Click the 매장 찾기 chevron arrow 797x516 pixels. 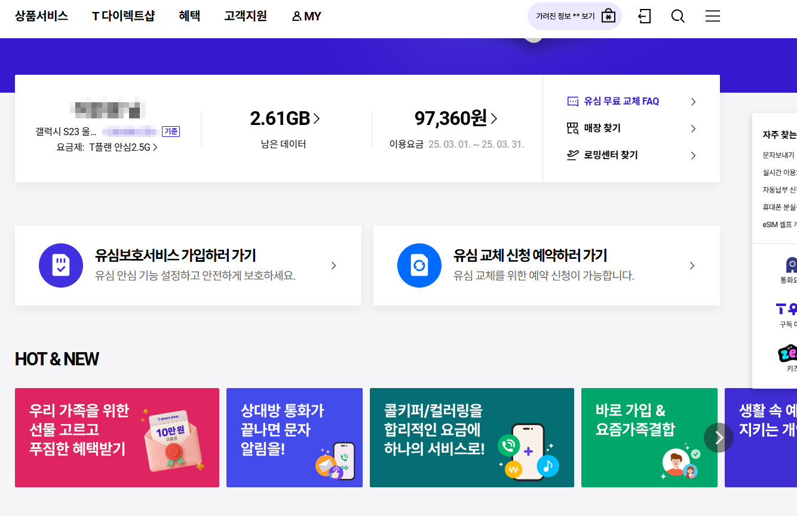[x=693, y=129]
